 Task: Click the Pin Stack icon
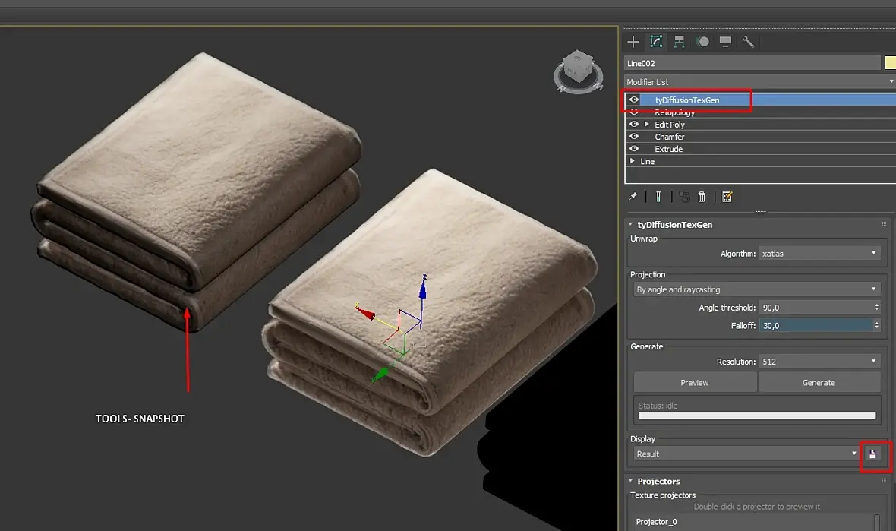pyautogui.click(x=633, y=197)
